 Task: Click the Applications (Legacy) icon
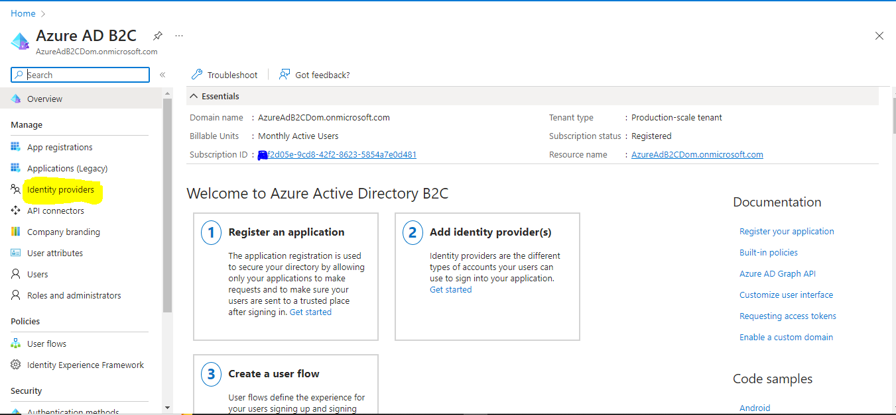point(16,168)
